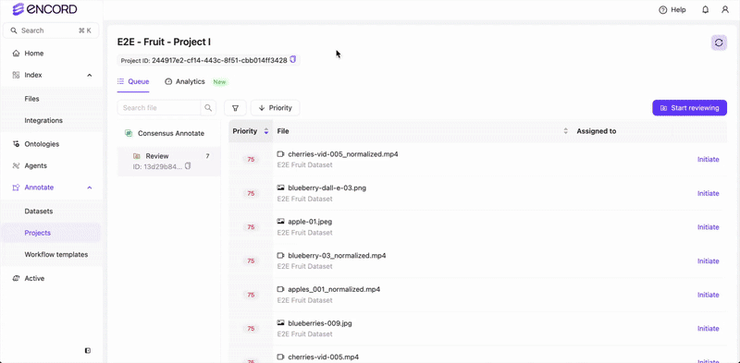Open notifications bell
Image resolution: width=740 pixels, height=363 pixels.
pos(706,9)
